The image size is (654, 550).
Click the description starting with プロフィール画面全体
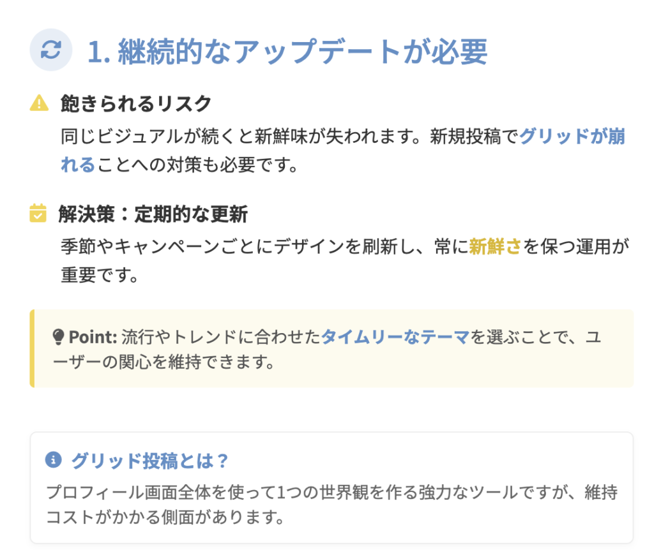tap(319, 493)
